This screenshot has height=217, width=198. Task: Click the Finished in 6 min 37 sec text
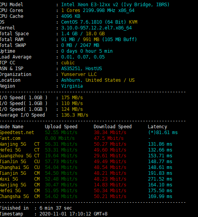36,208
